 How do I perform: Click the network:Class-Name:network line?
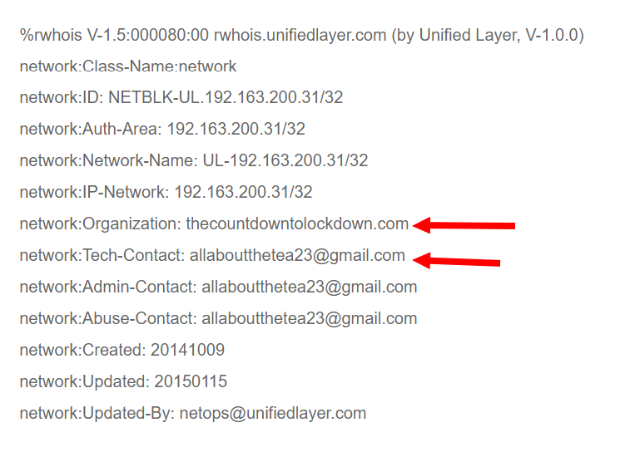point(128,66)
